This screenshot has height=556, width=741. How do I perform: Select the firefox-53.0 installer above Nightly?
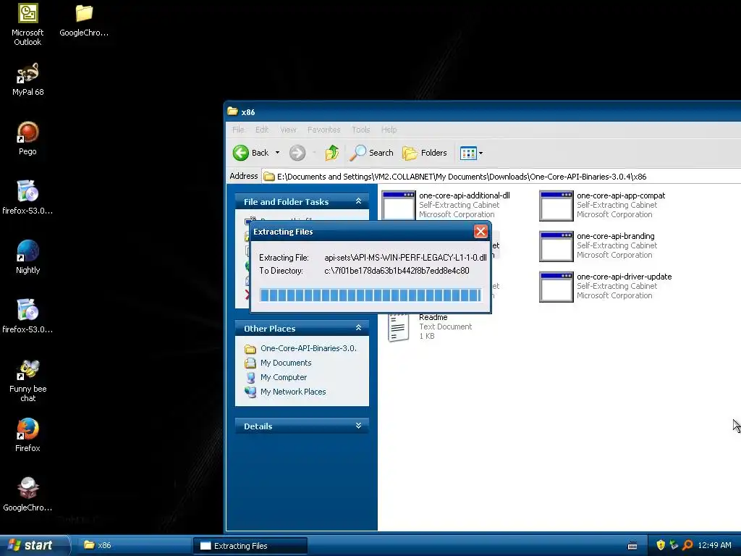tap(27, 198)
